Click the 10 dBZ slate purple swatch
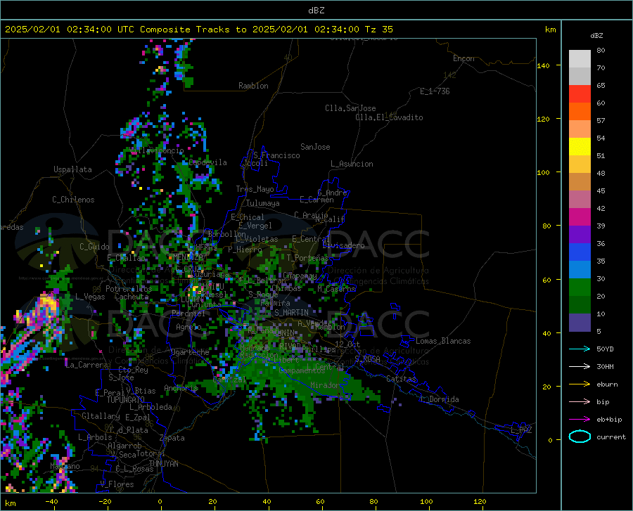 point(580,322)
